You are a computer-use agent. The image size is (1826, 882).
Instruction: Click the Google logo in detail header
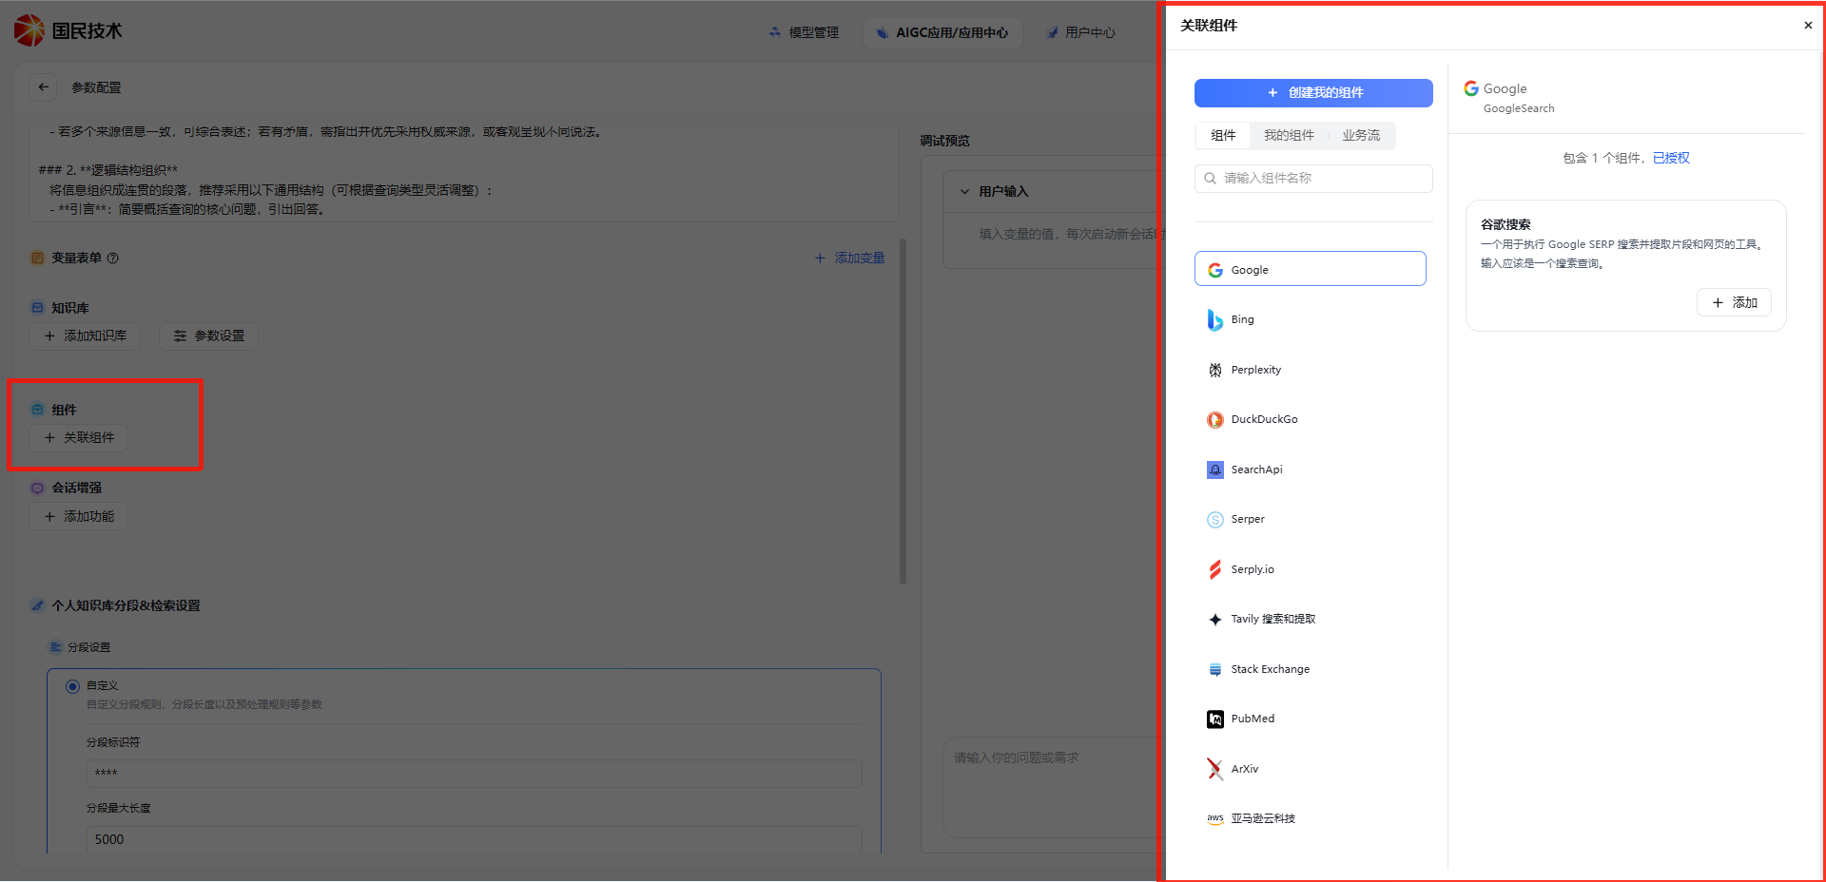[x=1471, y=88]
